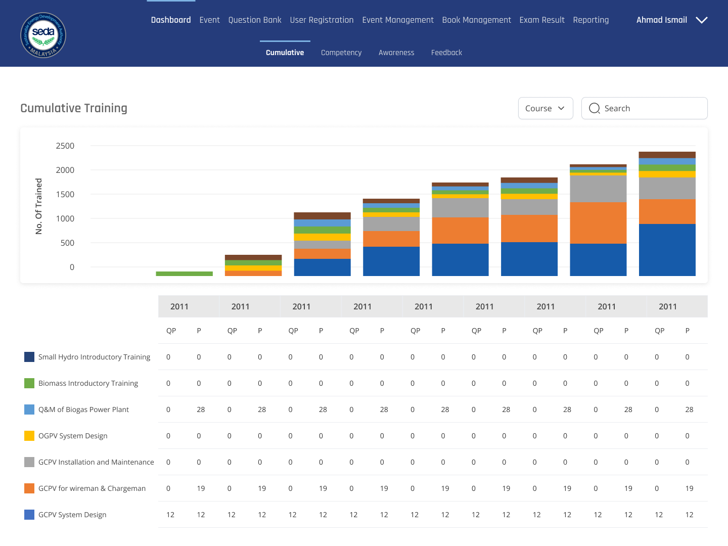Click first 28 in Biogas row
This screenshot has height=546, width=728.
coord(201,409)
